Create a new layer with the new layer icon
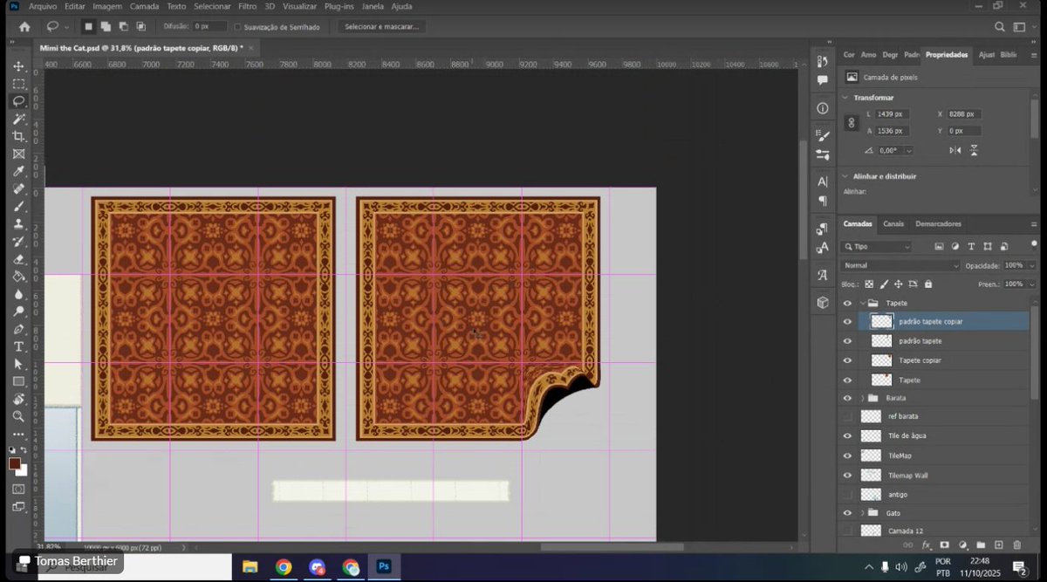Image resolution: width=1047 pixels, height=582 pixels. pyautogui.click(x=999, y=544)
